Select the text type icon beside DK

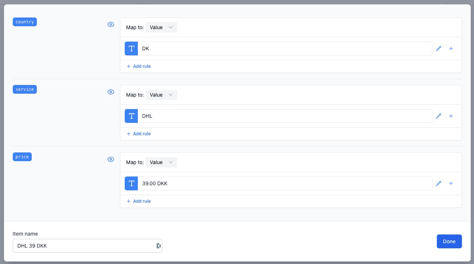(x=131, y=48)
